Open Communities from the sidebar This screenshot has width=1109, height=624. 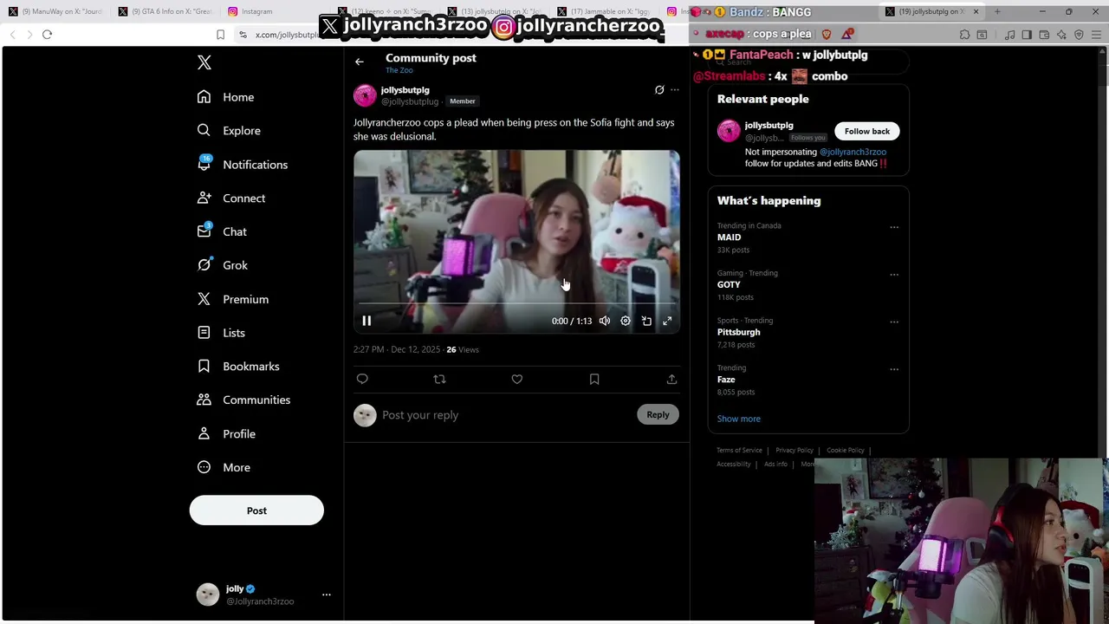click(x=243, y=400)
